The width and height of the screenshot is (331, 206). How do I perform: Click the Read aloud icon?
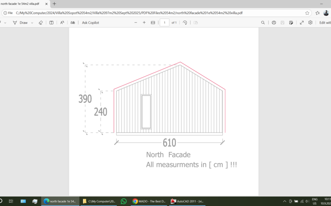point(62,23)
